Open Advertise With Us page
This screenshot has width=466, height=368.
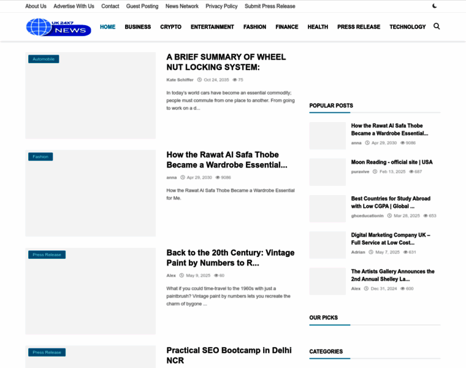tap(74, 6)
